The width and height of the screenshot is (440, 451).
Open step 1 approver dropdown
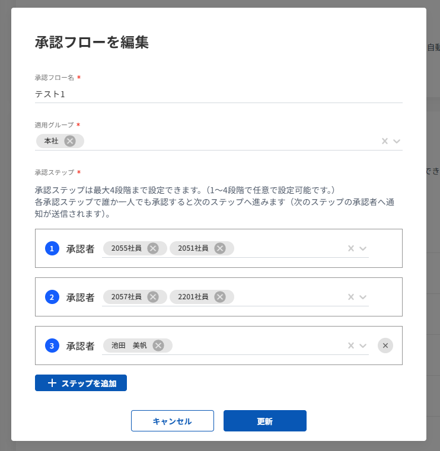pos(363,248)
